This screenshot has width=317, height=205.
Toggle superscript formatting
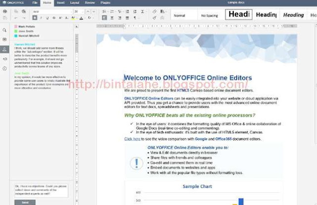[60, 18]
